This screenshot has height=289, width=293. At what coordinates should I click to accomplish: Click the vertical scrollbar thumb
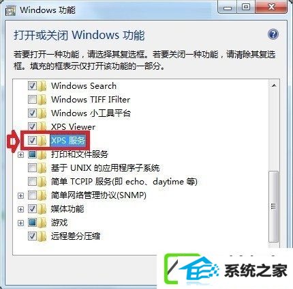point(274,206)
